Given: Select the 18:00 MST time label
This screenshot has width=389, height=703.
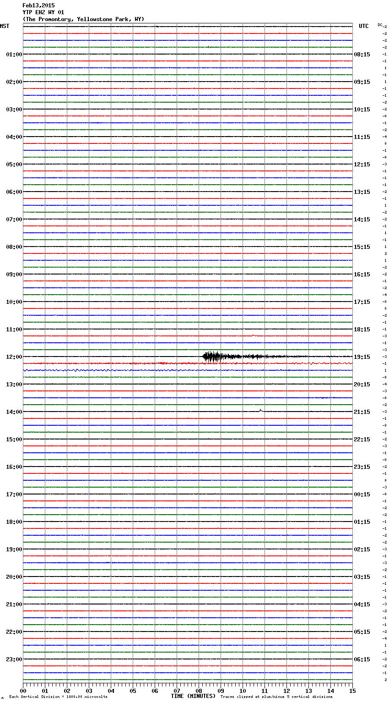Looking at the screenshot, I should (x=14, y=522).
